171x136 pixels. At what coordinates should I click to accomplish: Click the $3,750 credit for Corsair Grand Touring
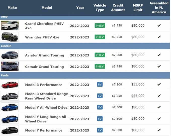pyautogui.click(x=117, y=66)
